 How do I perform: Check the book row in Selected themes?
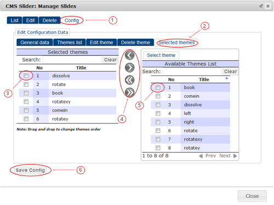point(26,93)
